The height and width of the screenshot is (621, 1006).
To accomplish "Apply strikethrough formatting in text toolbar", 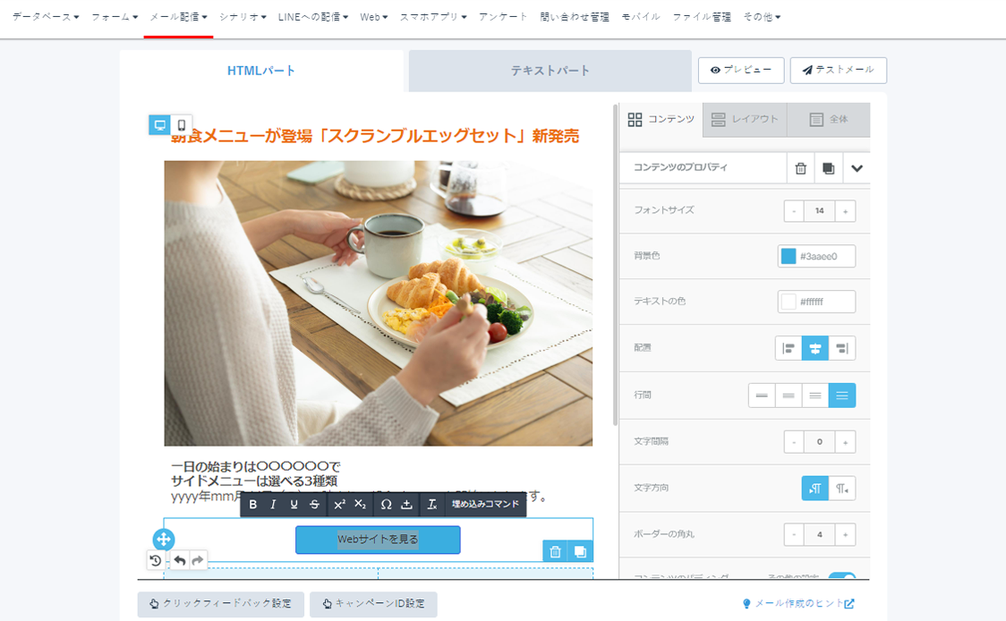I will coord(314,505).
